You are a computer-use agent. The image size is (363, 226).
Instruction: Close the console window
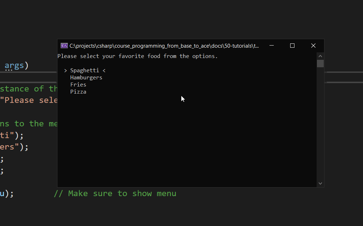[x=313, y=46]
